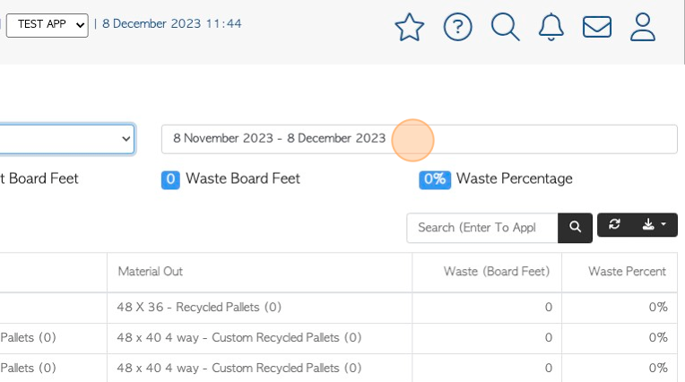Focus the Search (Enter To Apply) field
Screen dimensions: 685x382
coord(482,228)
